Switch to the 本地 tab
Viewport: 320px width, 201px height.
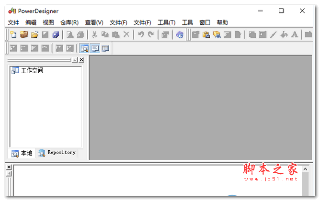22,153
